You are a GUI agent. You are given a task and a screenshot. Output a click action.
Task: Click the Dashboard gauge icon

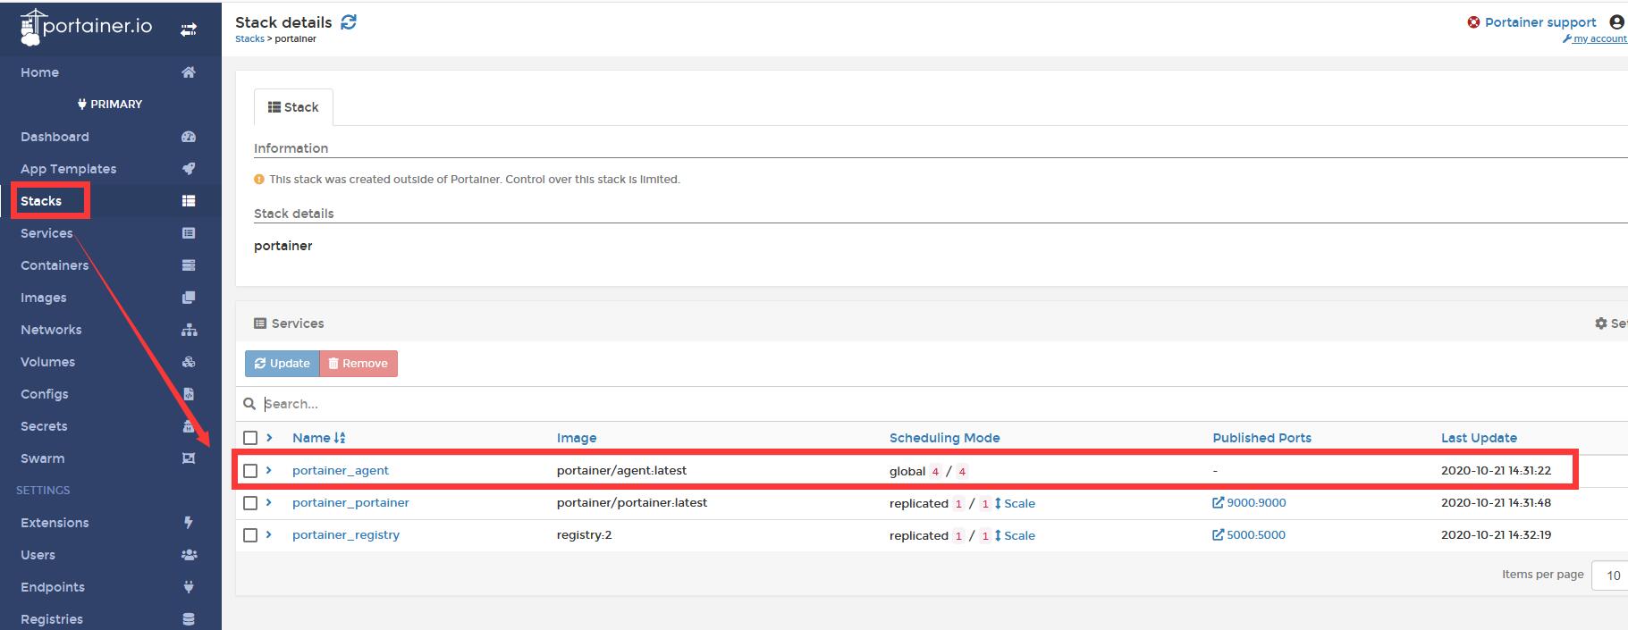click(x=189, y=137)
